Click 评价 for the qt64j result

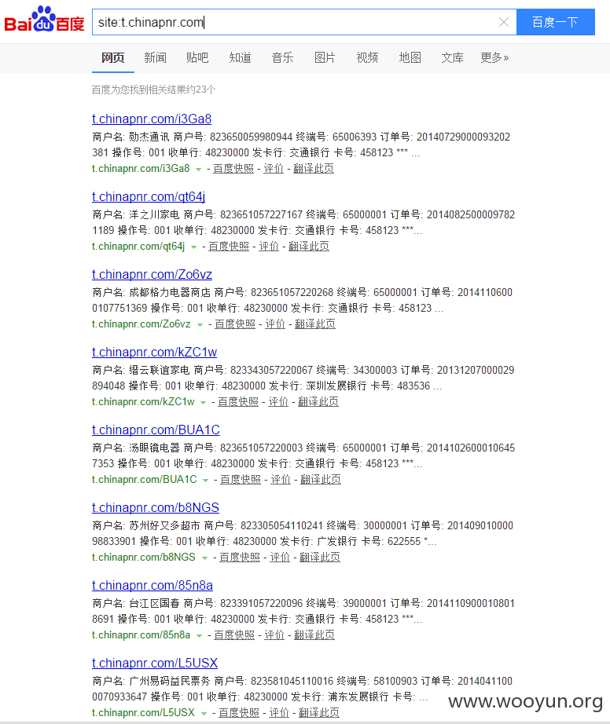[269, 246]
